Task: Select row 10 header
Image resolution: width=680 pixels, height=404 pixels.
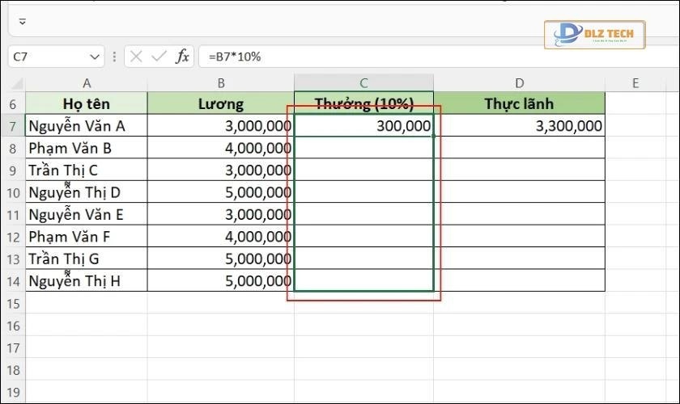Action: pos(13,192)
